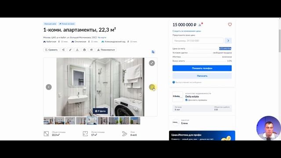This screenshot has height=158, width=281.
Task: Select the fifth highlighted bathroom thumbnail
Action: (x=92, y=121)
